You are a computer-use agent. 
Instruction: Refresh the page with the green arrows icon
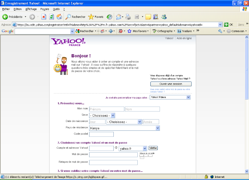point(52,17)
